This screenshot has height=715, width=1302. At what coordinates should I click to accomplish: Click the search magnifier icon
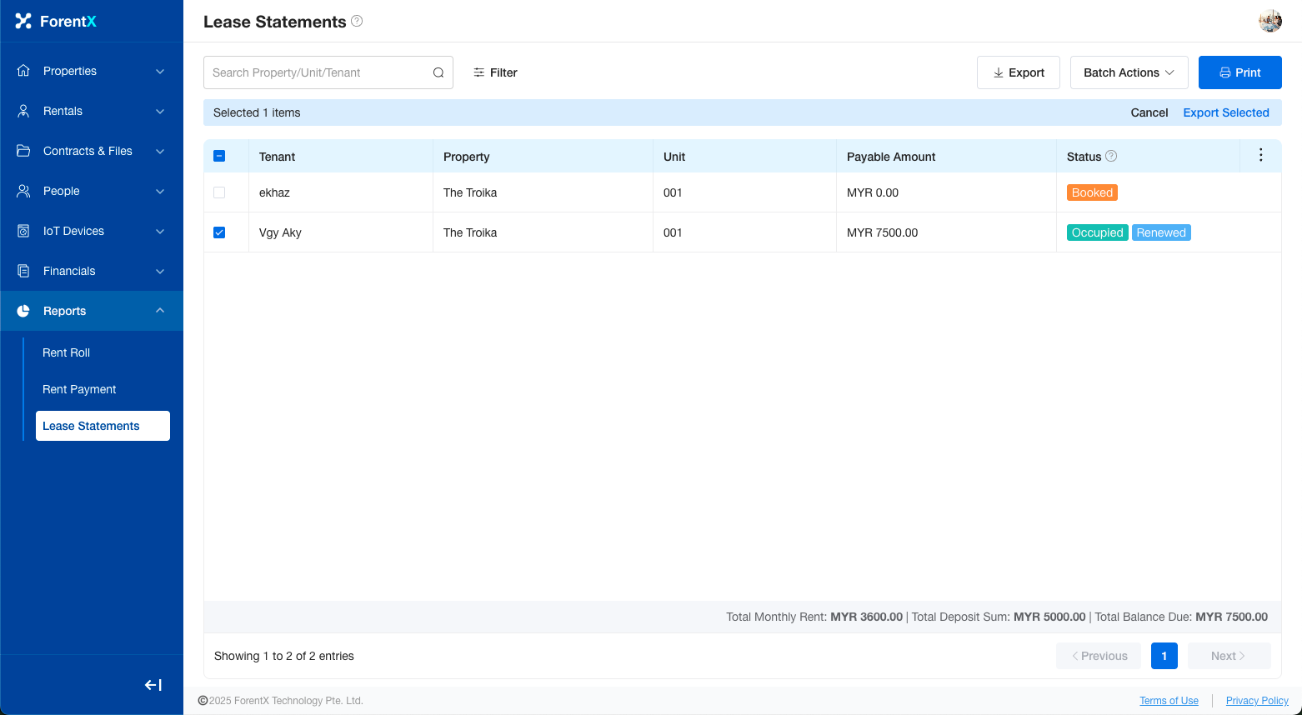[x=438, y=72]
